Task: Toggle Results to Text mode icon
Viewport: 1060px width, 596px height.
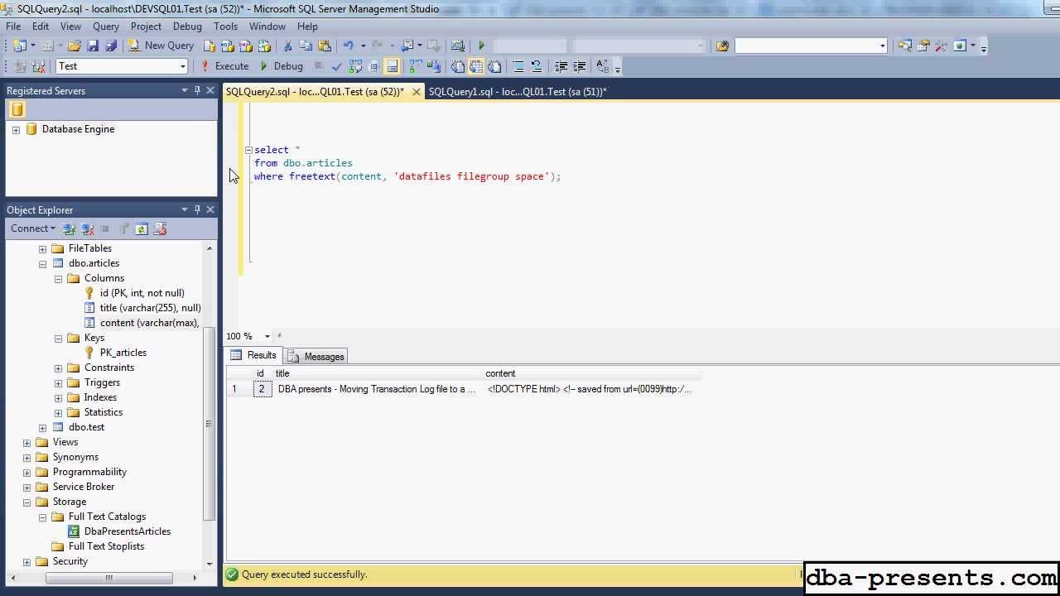Action: coord(457,66)
